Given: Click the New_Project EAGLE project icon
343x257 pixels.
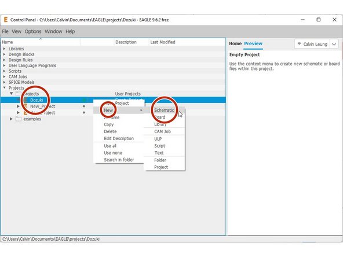Looking at the screenshot, I should [x=25, y=106].
